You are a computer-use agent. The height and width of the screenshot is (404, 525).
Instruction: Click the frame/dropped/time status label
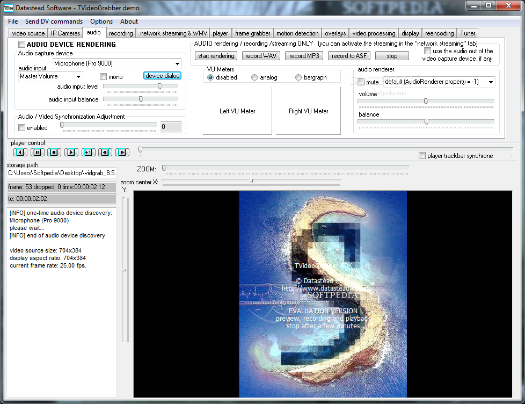[62, 187]
